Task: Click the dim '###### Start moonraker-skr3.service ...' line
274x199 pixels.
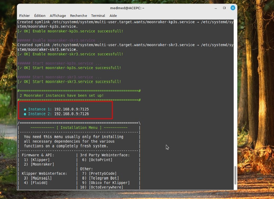Action: click(60, 77)
